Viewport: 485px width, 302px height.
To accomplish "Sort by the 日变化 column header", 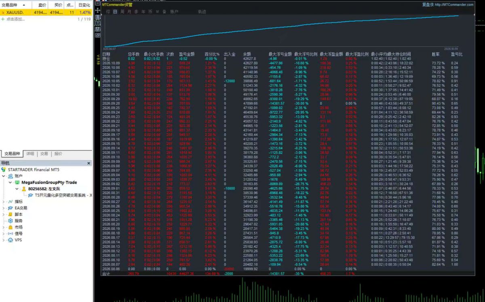I will (84, 5).
